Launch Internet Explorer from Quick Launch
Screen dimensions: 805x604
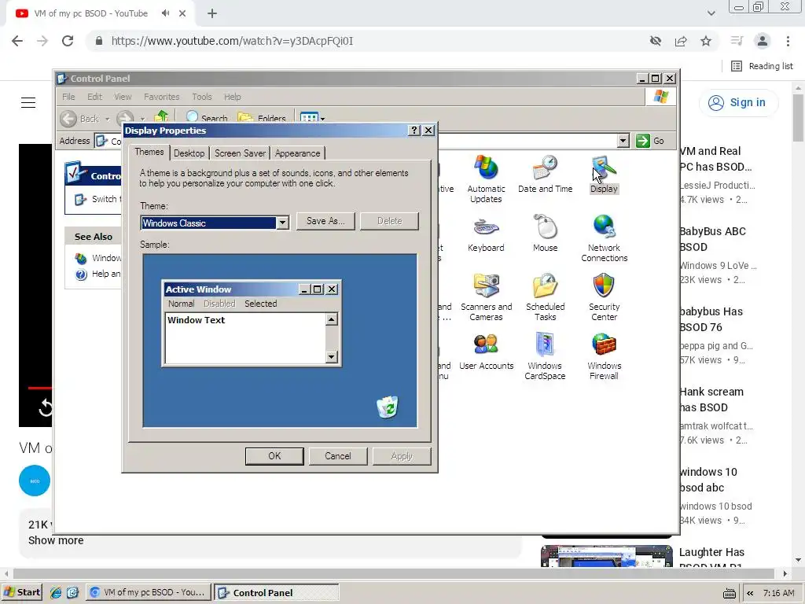tap(56, 592)
